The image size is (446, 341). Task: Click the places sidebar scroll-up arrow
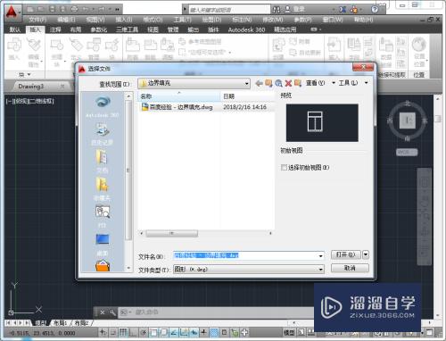[128, 96]
